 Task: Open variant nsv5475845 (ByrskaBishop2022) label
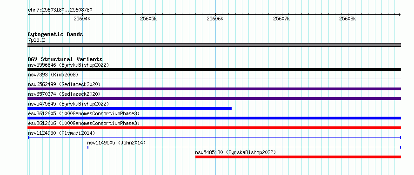tap(68, 104)
